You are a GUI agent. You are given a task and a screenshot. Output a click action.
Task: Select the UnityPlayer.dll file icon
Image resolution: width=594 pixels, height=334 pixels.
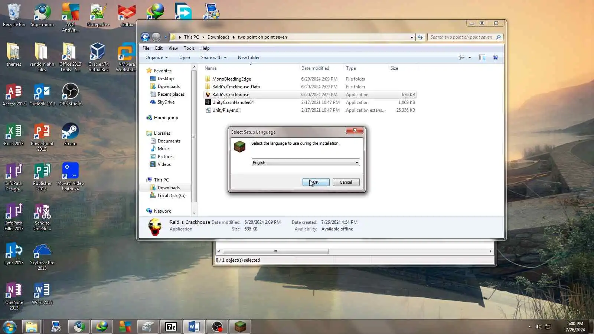208,110
